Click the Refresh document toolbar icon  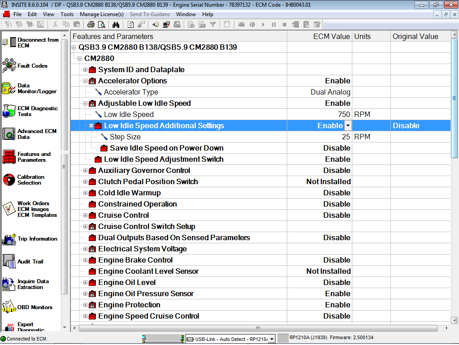tap(130, 25)
